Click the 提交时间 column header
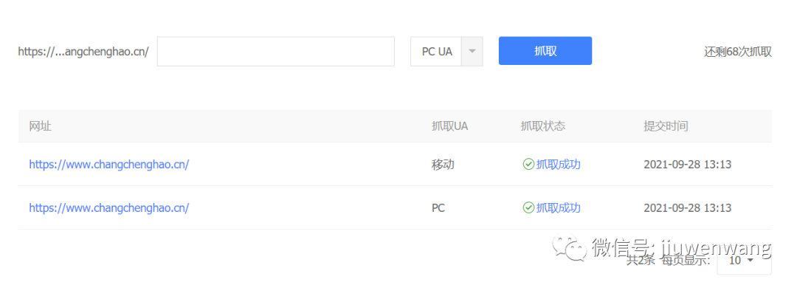 click(x=666, y=126)
